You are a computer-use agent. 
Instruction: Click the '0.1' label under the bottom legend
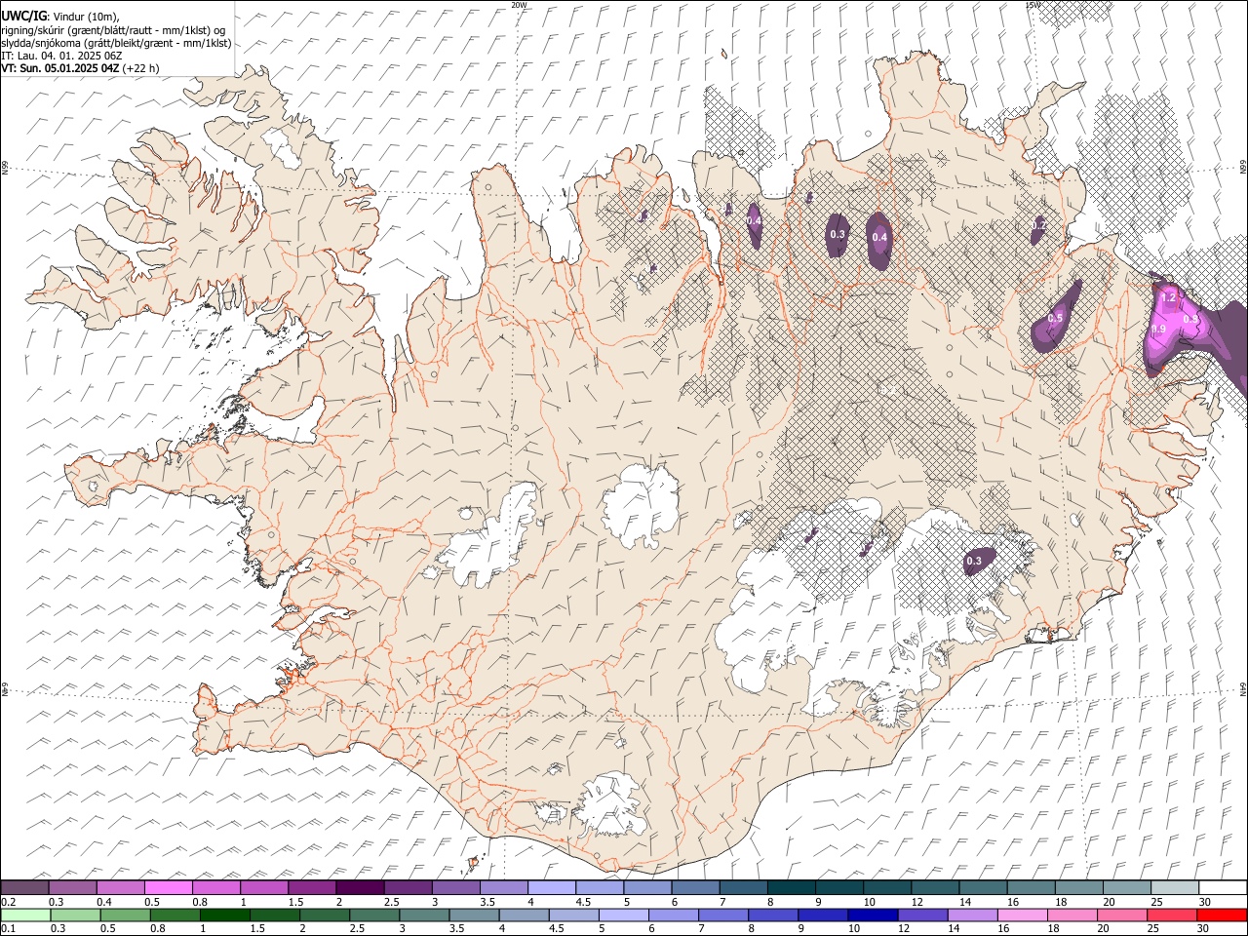point(8,929)
